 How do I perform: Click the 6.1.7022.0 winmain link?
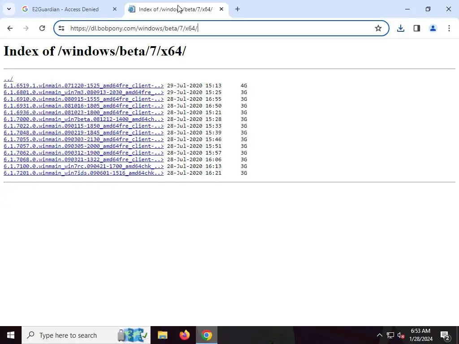(x=84, y=126)
